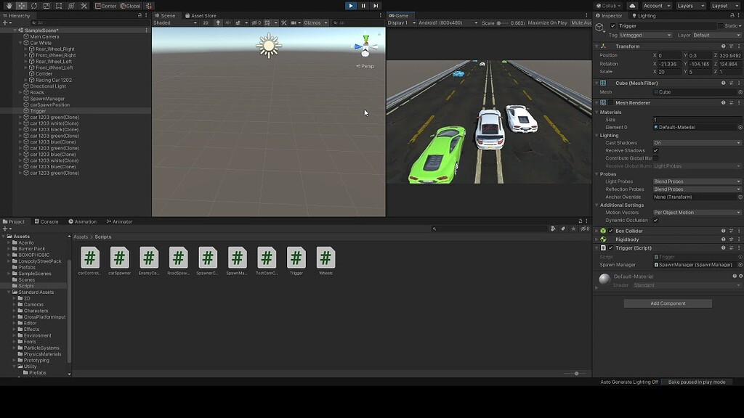Uncheck Receive Shadows in Mesh Renderer

[x=658, y=150]
